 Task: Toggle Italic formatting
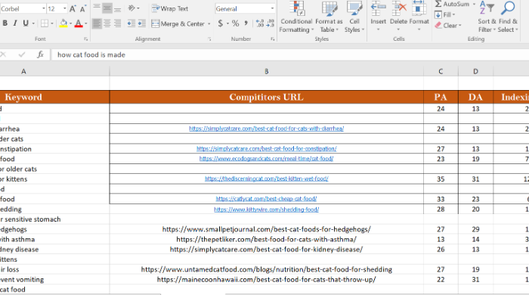click(x=15, y=23)
